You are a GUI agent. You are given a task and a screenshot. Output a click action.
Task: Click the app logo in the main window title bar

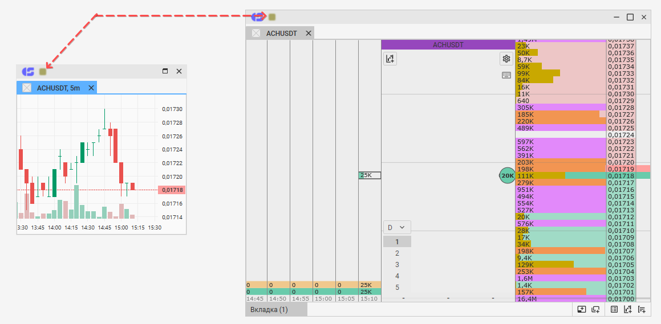click(x=258, y=17)
